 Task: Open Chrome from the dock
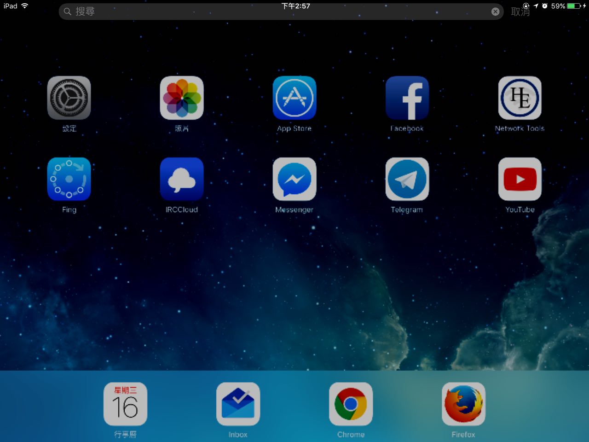tap(351, 404)
